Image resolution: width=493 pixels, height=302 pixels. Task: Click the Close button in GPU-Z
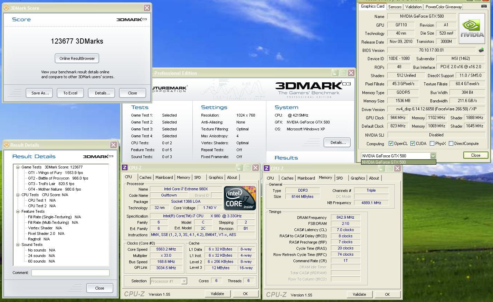pos(476,155)
